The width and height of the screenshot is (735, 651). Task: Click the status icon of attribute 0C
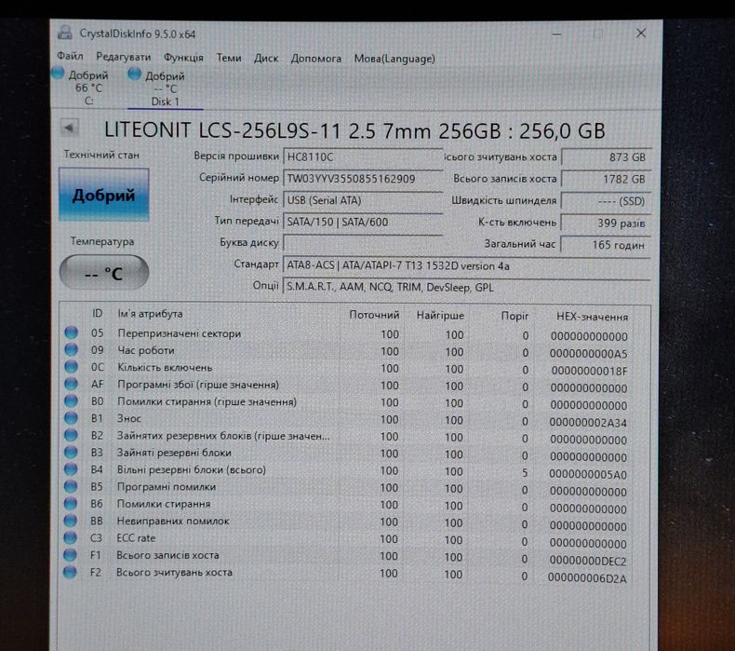click(72, 366)
